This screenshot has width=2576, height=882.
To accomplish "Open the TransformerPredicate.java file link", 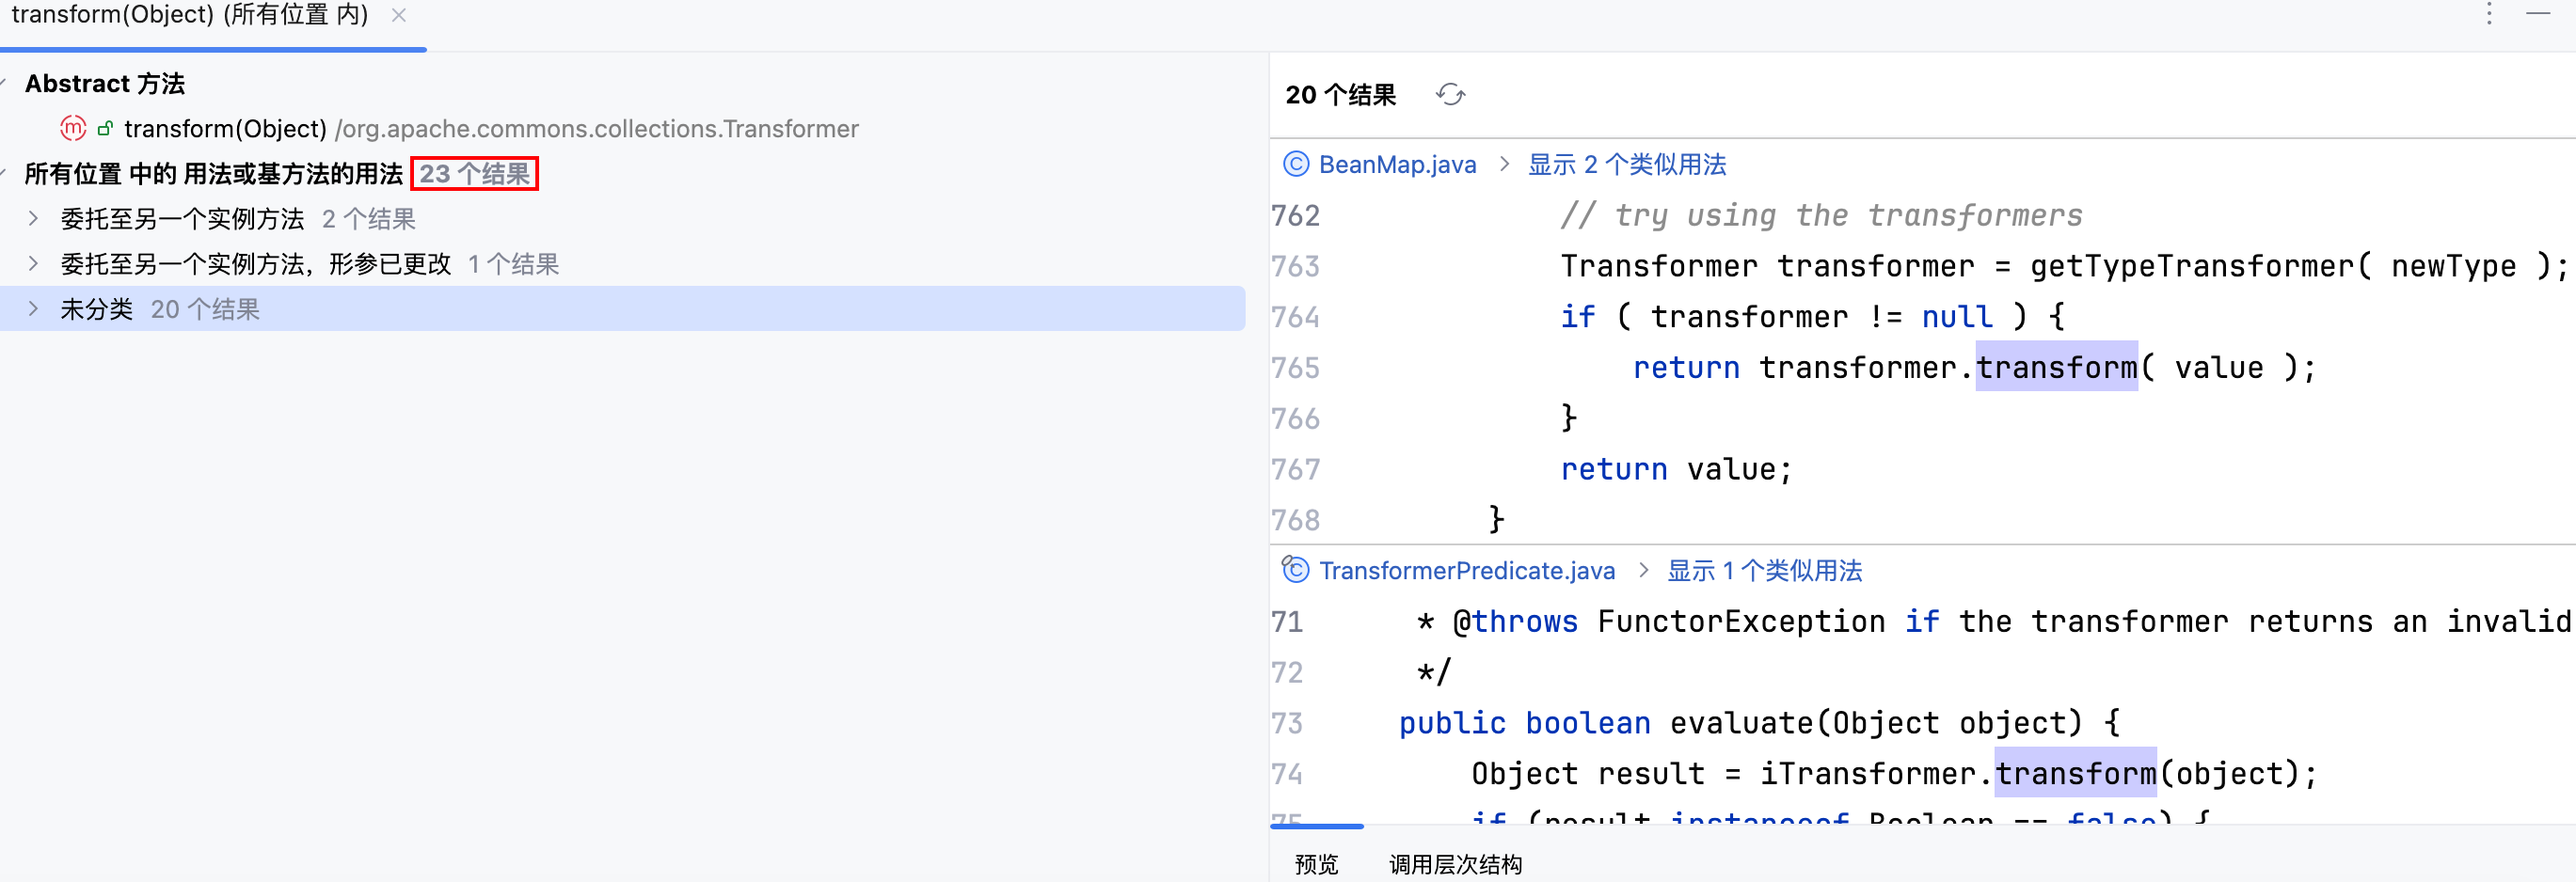I will [1466, 571].
